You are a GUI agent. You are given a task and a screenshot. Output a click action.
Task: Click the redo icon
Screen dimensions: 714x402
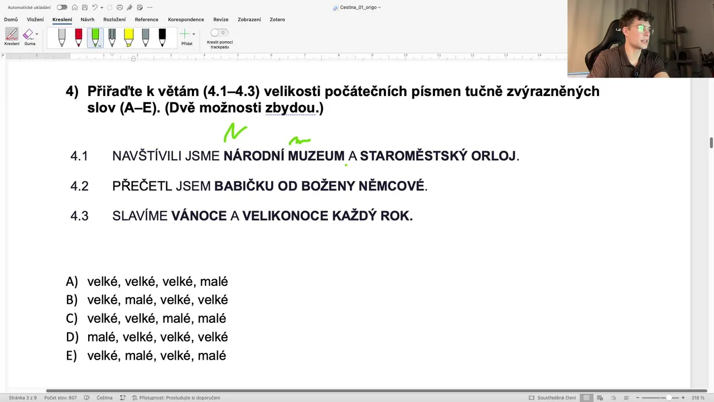109,7
